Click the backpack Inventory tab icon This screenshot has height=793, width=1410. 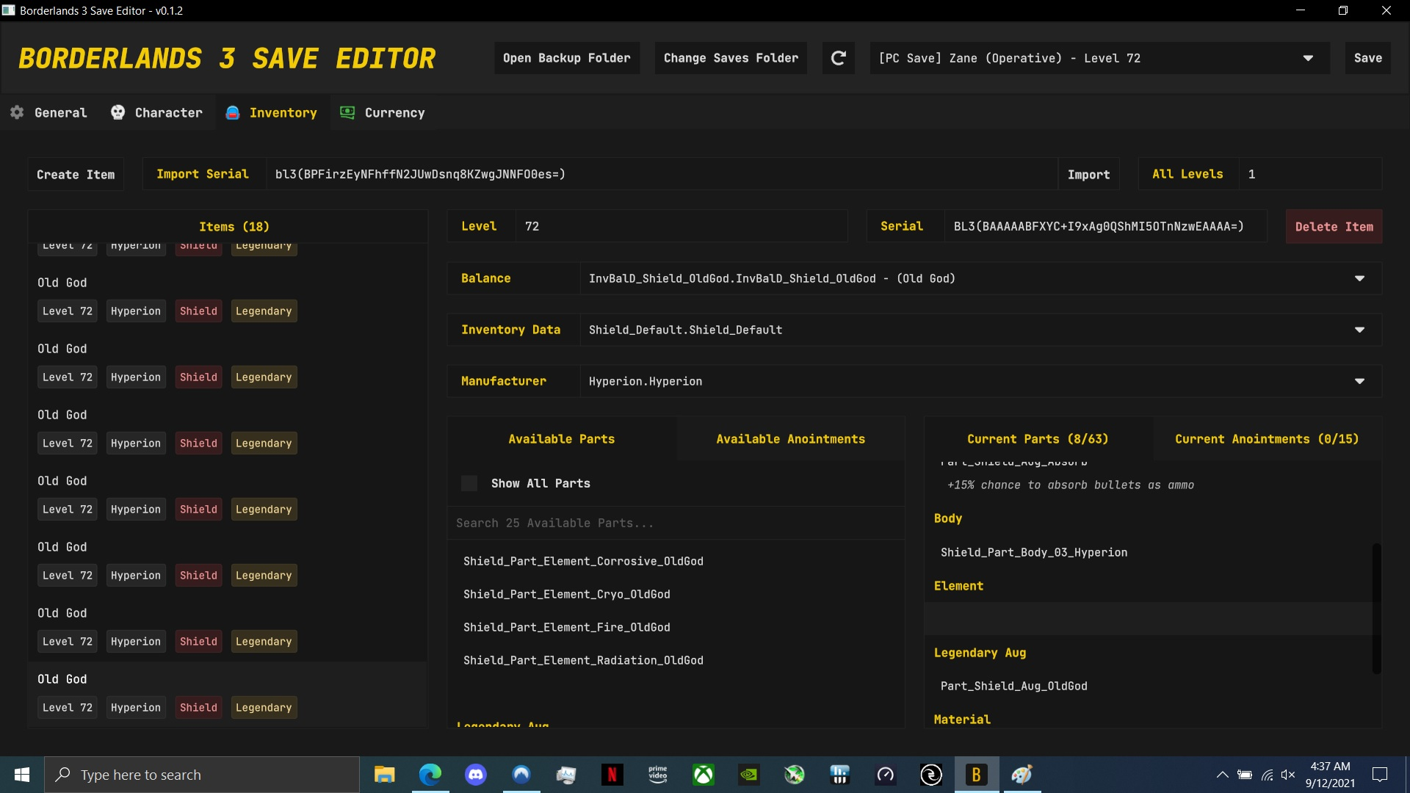point(232,112)
